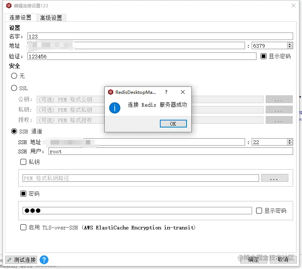Image resolution: width=302 pixels, height=269 pixels.
Task: Click inside the 名字 field containing 123
Action: pos(111,36)
